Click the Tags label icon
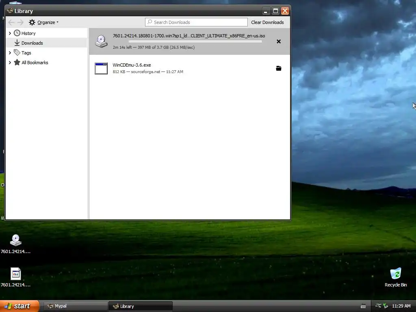 [17, 52]
